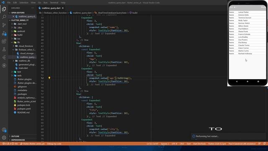This screenshot has width=268, height=151.
Task: Tap emulator Recents navigation button
Action: point(258,81)
